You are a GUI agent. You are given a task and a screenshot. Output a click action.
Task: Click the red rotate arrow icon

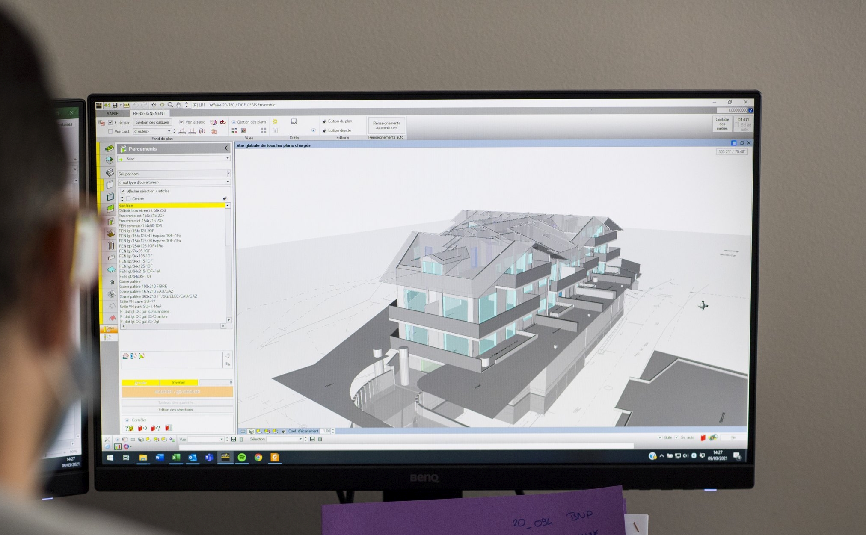coord(222,122)
